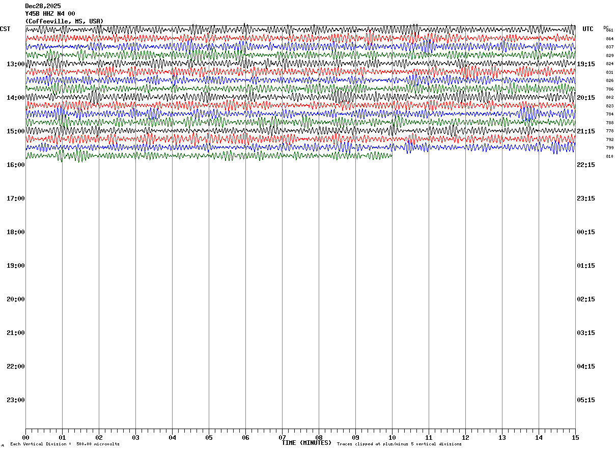
Task: Click DC offset value 792
Action: [610, 139]
